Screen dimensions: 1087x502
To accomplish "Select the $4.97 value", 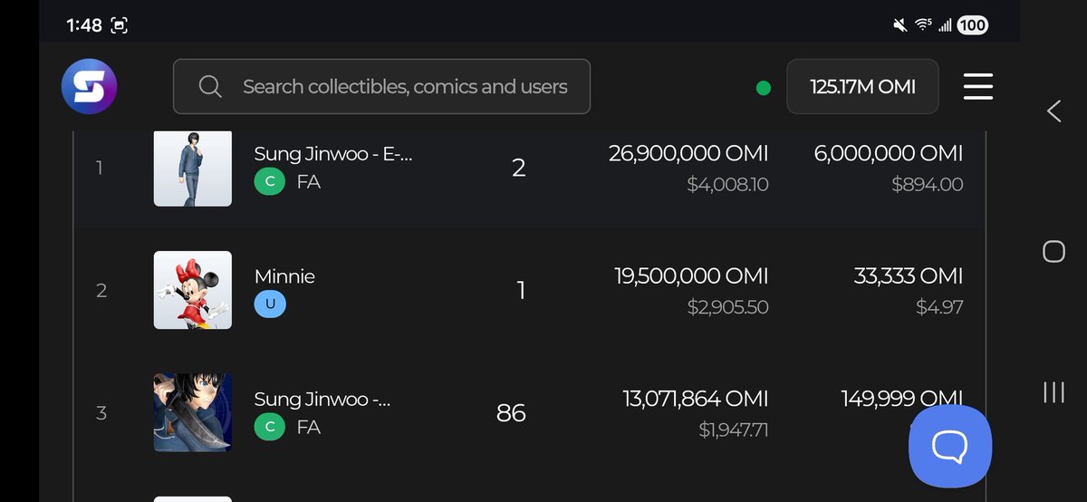I will pos(939,307).
